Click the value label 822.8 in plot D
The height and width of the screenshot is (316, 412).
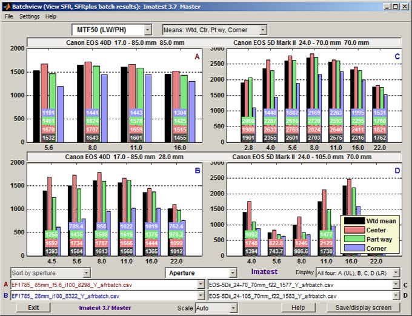(276, 243)
